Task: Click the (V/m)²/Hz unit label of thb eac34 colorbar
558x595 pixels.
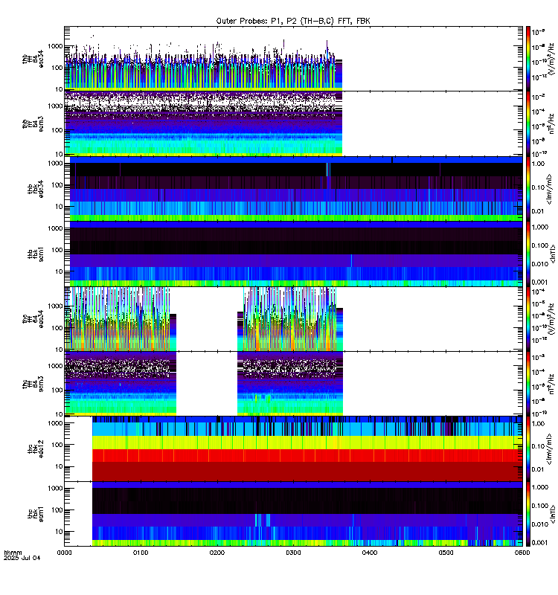Action: [x=551, y=59]
